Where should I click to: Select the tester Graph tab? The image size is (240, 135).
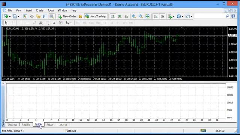tap(38, 124)
